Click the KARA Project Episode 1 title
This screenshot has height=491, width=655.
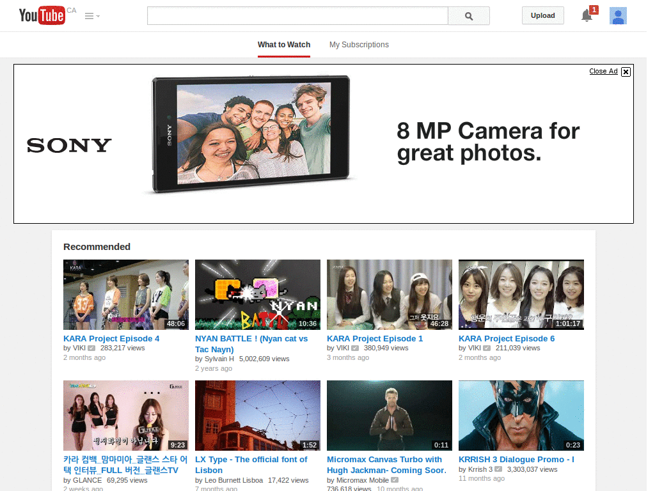pos(375,339)
